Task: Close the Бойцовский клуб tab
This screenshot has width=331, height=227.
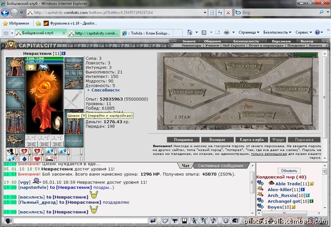Action: tap(63, 33)
